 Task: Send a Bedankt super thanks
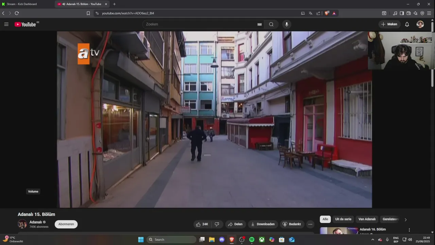292,224
